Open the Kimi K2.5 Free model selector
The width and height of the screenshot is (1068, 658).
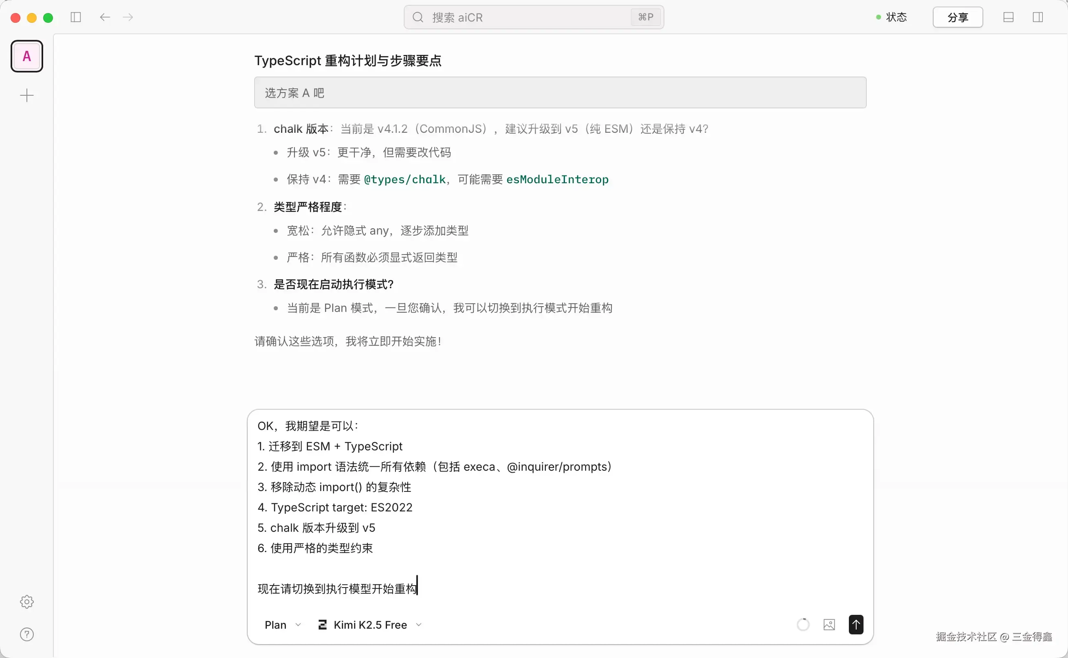click(370, 625)
